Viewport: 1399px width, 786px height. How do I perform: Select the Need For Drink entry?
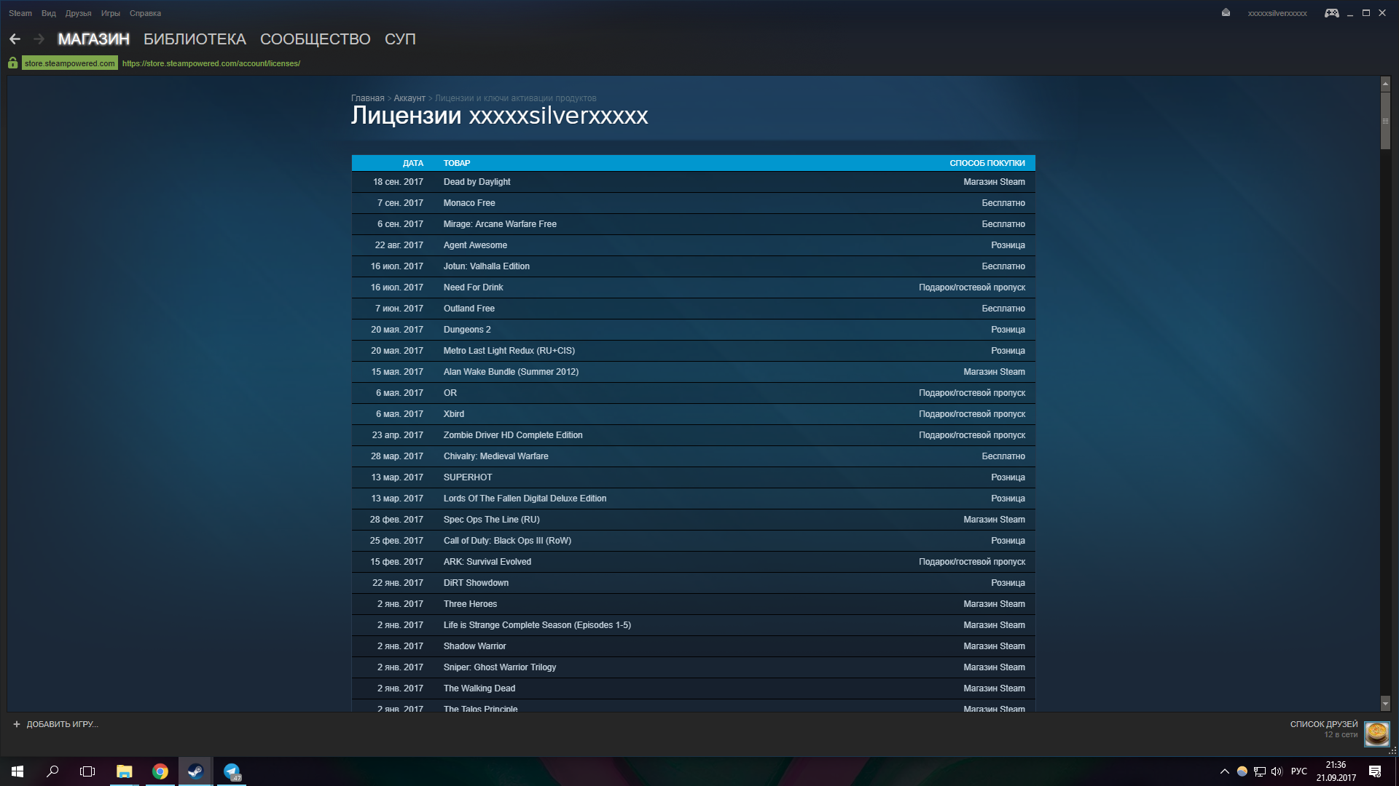pyautogui.click(x=693, y=287)
